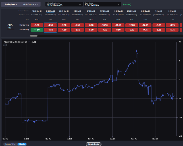Click ARA Ref Mrg cell showing -7.50

click(x=105, y=30)
